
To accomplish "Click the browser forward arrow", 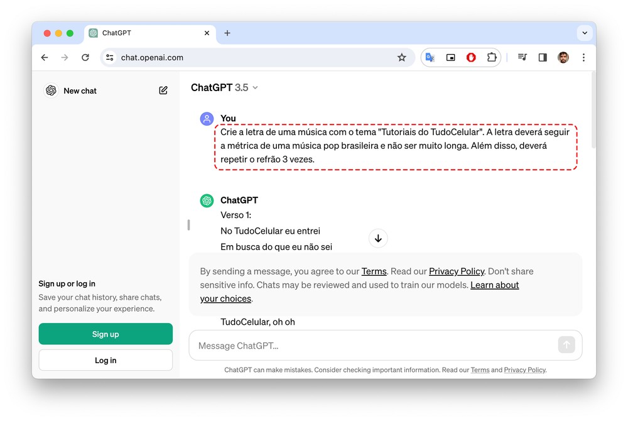I will pyautogui.click(x=65, y=58).
